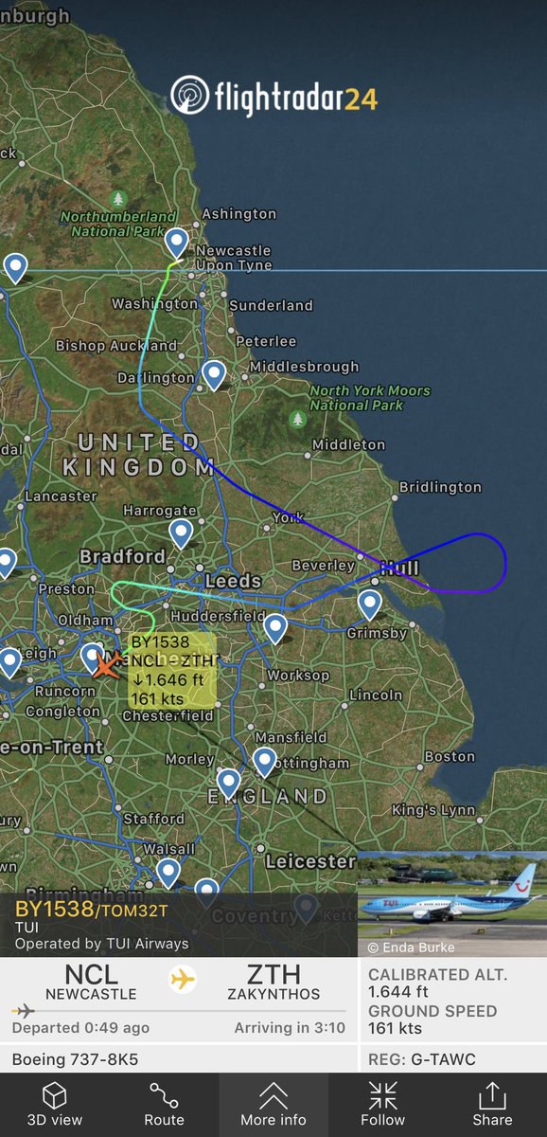This screenshot has height=1137, width=547.
Task: Tap the airport pin near Grimsby
Action: (369, 605)
